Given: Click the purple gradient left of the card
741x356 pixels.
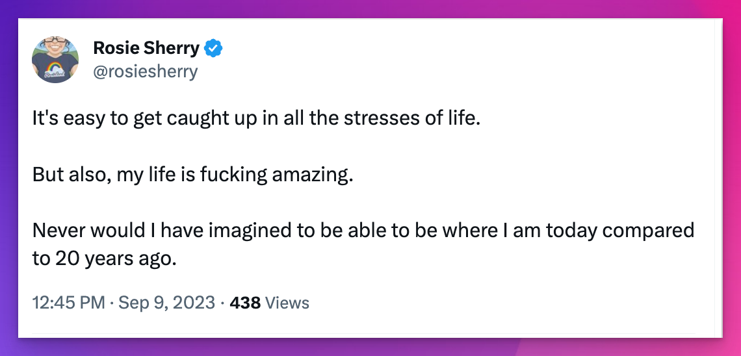Looking at the screenshot, I should (8, 195).
